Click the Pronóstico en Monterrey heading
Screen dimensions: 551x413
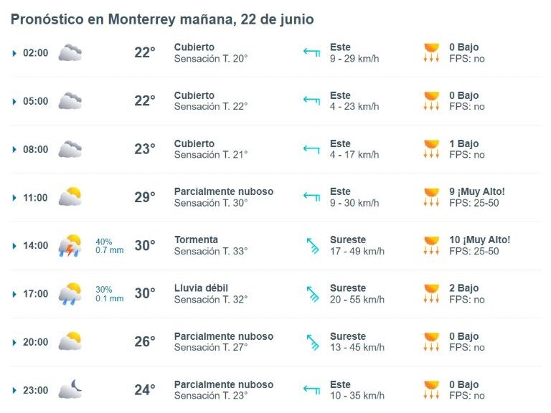coord(162,19)
